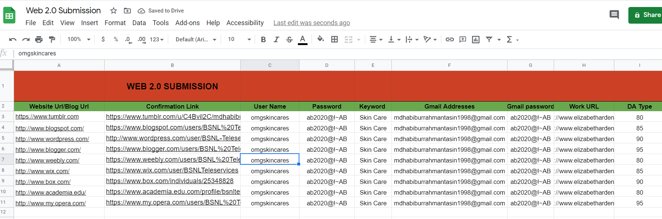Viewport: 662px width, 219px height.
Task: Open 'Last edit was seconds ago' link
Action: [312, 23]
